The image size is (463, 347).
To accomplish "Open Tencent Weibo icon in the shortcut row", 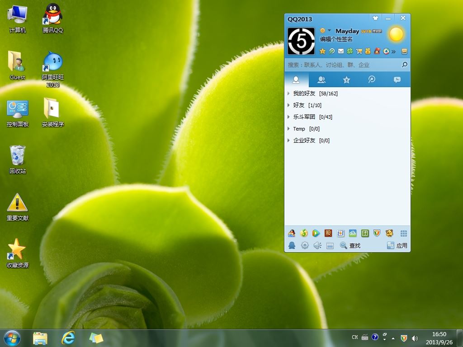I will click(x=332, y=52).
